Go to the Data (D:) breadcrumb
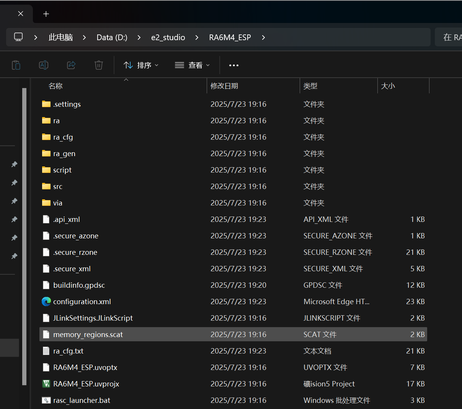This screenshot has height=409, width=462. (112, 37)
